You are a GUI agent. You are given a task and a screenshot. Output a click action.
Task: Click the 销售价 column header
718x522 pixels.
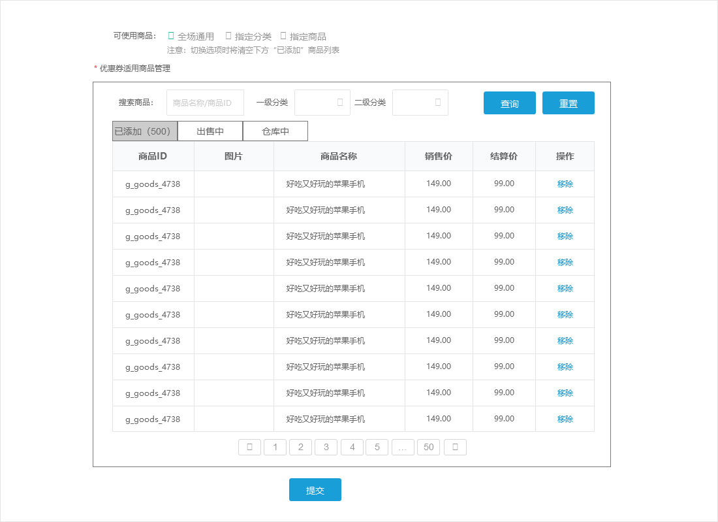(439, 156)
